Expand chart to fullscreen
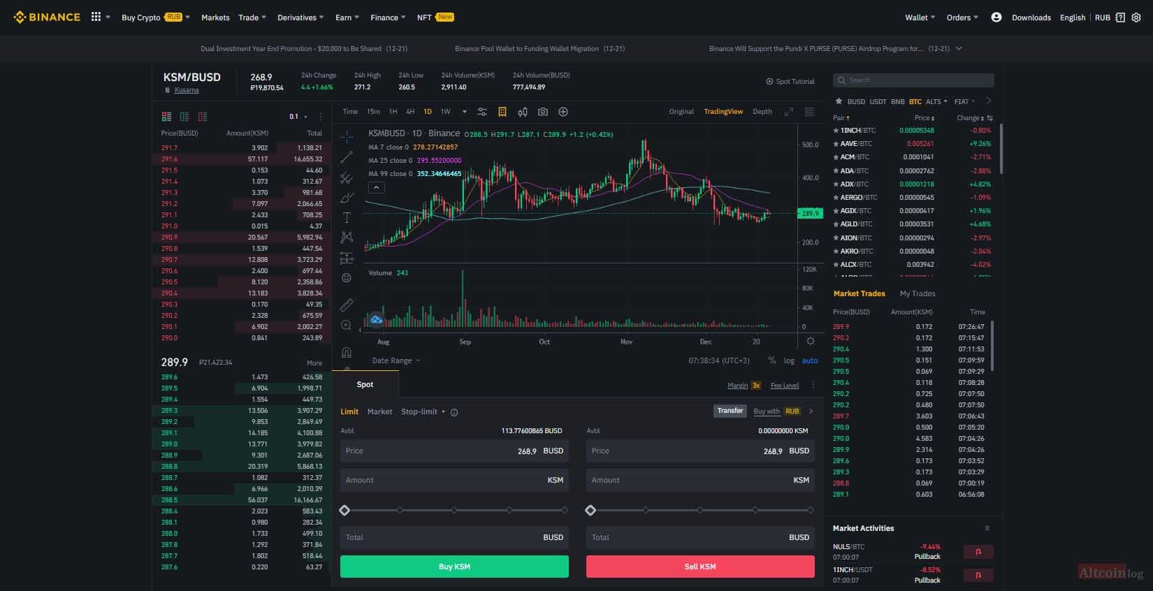The height and width of the screenshot is (591, 1153). 789,112
